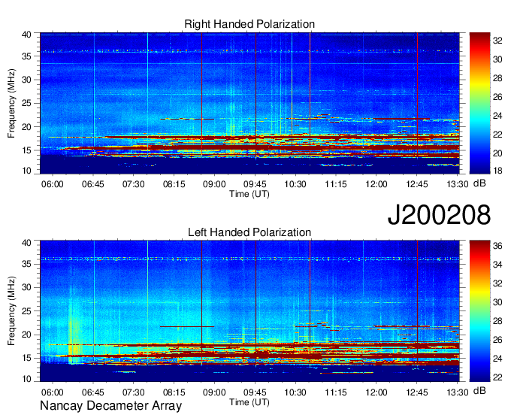
Task: Click the "08:15" time tick of Left Handed plot
Action: pos(174,392)
